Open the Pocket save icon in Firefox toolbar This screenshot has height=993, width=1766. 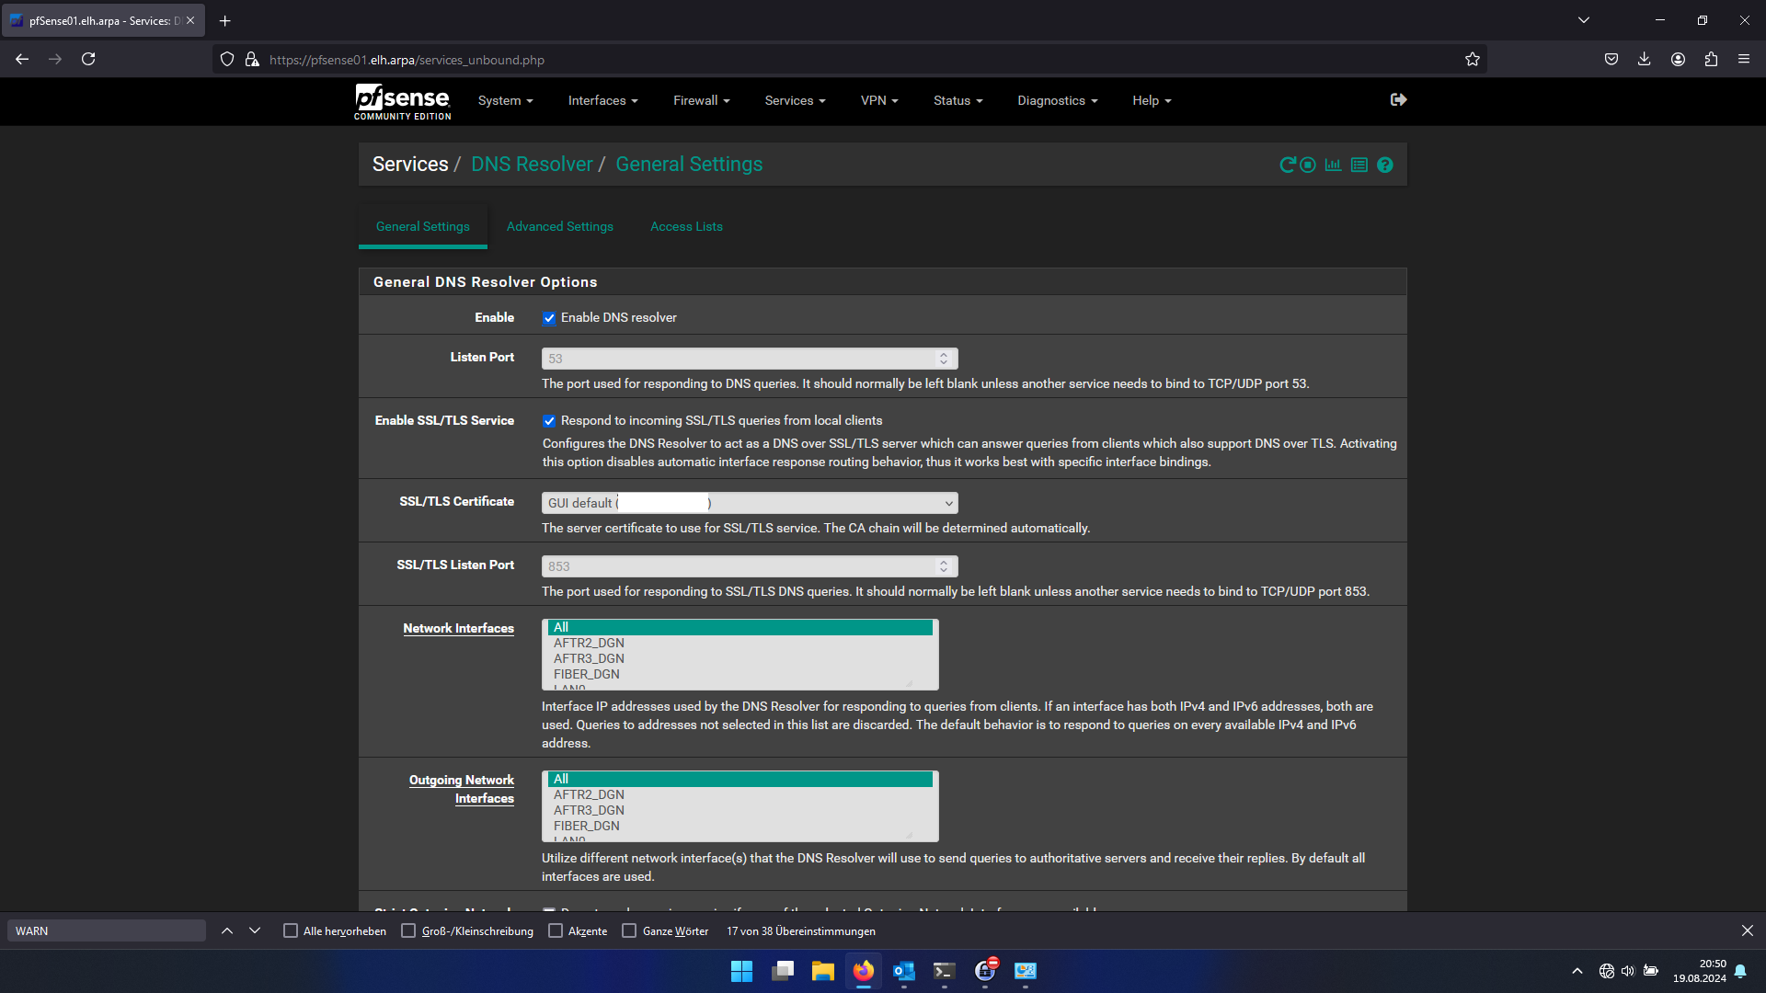coord(1611,59)
